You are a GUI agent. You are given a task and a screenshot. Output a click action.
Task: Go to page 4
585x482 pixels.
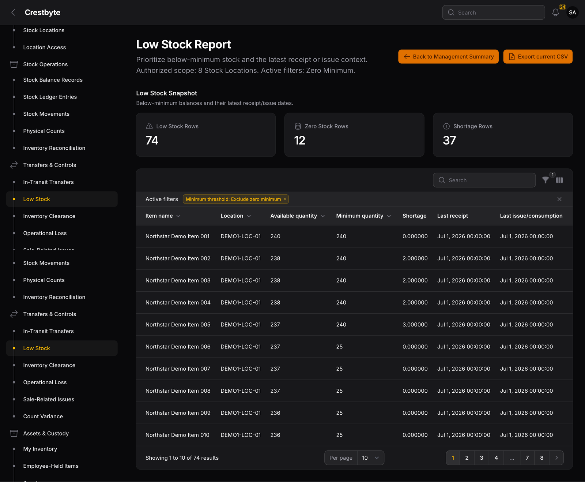click(x=496, y=458)
